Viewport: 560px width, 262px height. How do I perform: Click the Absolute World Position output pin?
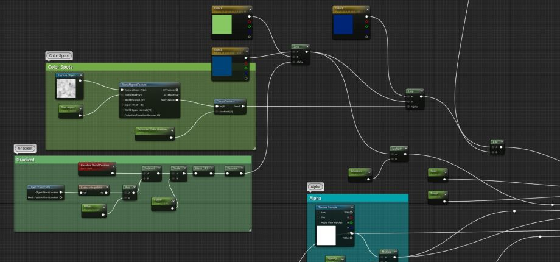tap(113, 174)
